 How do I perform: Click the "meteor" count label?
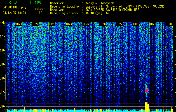point(40,9)
